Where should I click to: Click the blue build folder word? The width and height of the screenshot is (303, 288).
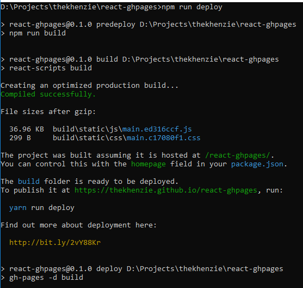pyautogui.click(x=29, y=182)
